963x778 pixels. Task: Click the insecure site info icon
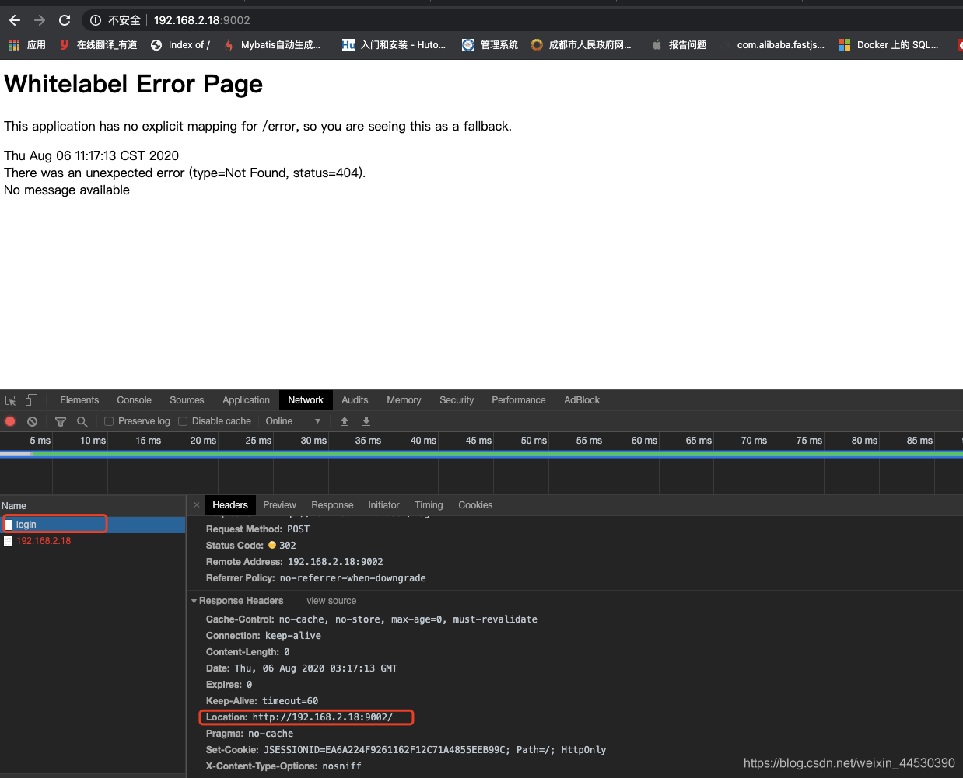point(96,20)
